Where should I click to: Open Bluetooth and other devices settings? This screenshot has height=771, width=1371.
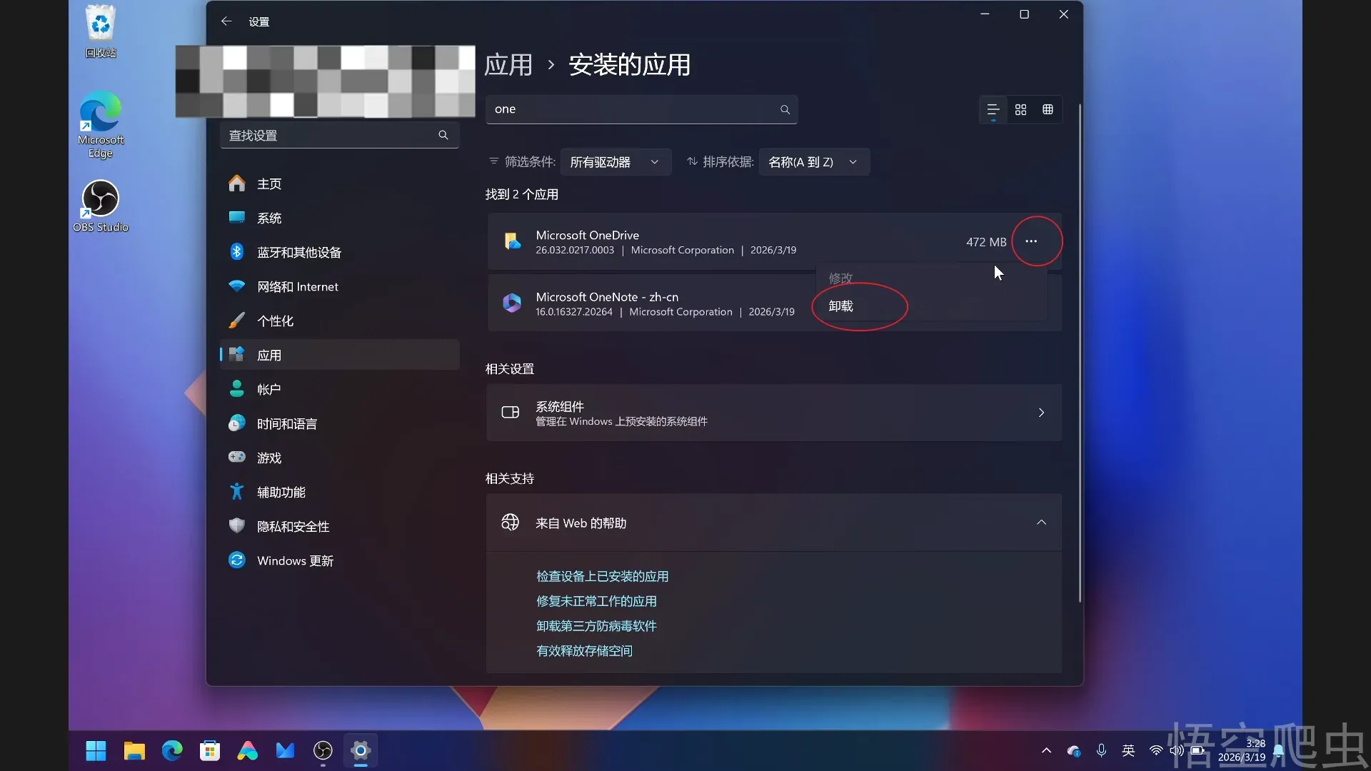(298, 252)
